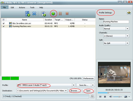Viewport: 133px width, 101px height.
Task: Expand snapshot options arrow beside camera
Action: 129,97
